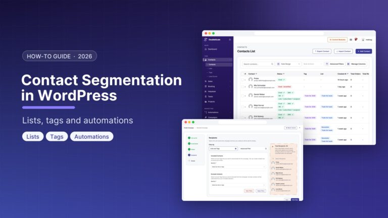Sort by the Created At column header
Screen dimensions: 388x218
(x=343, y=74)
